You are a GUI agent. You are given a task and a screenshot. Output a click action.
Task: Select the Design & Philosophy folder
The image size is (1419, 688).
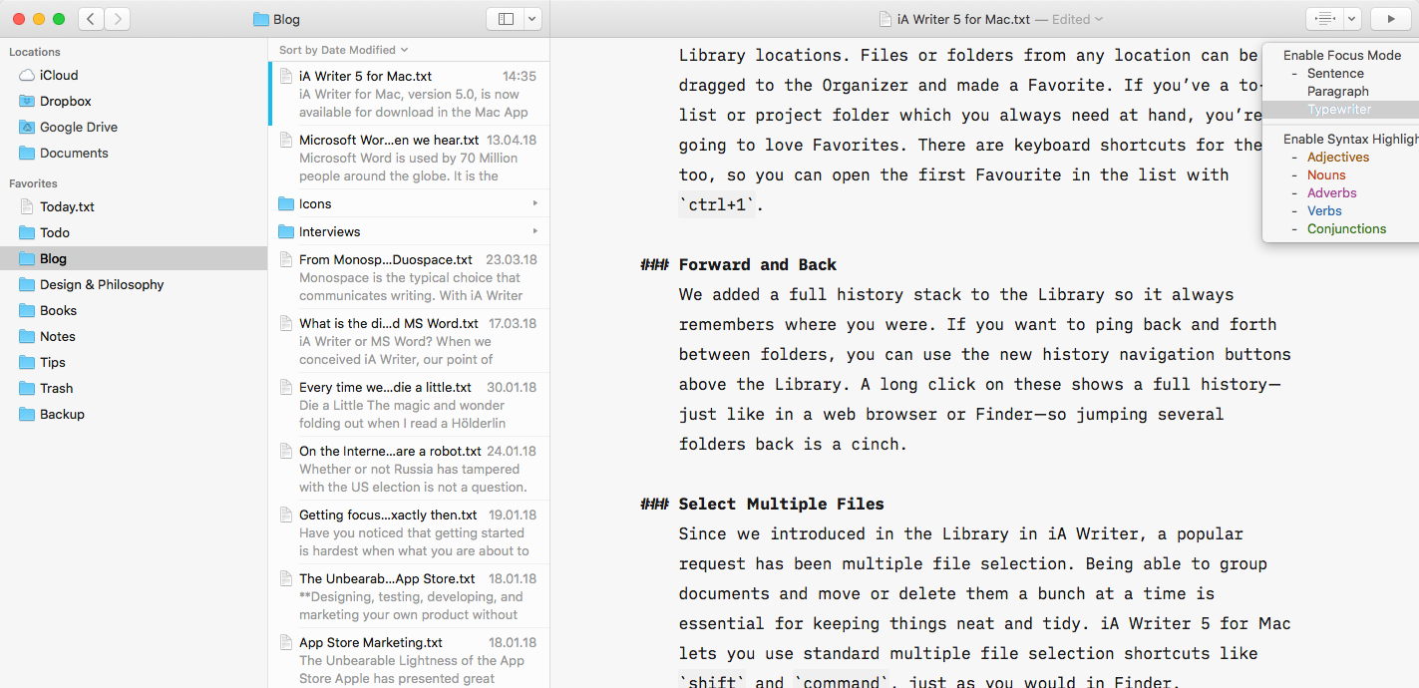click(101, 284)
